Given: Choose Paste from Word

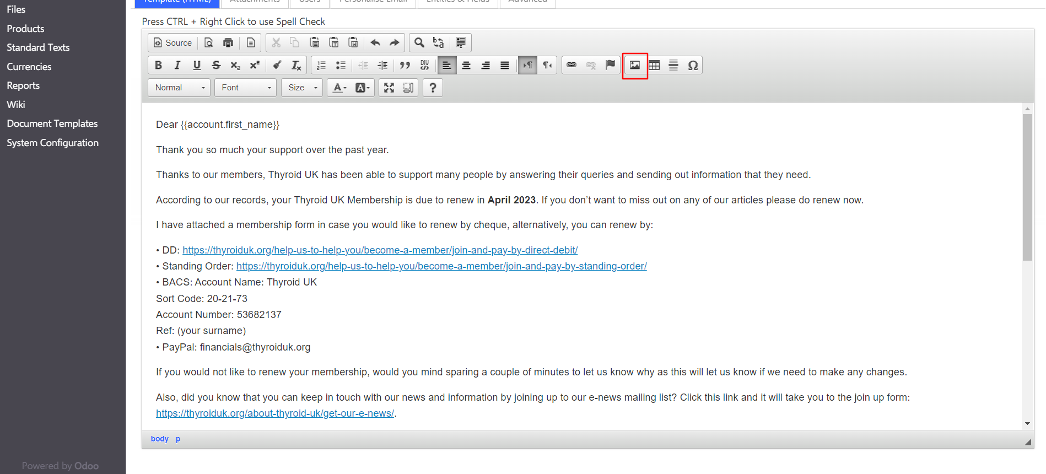Looking at the screenshot, I should [x=353, y=42].
